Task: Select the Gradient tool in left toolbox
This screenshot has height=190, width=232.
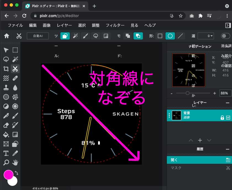Action: pos(15,134)
